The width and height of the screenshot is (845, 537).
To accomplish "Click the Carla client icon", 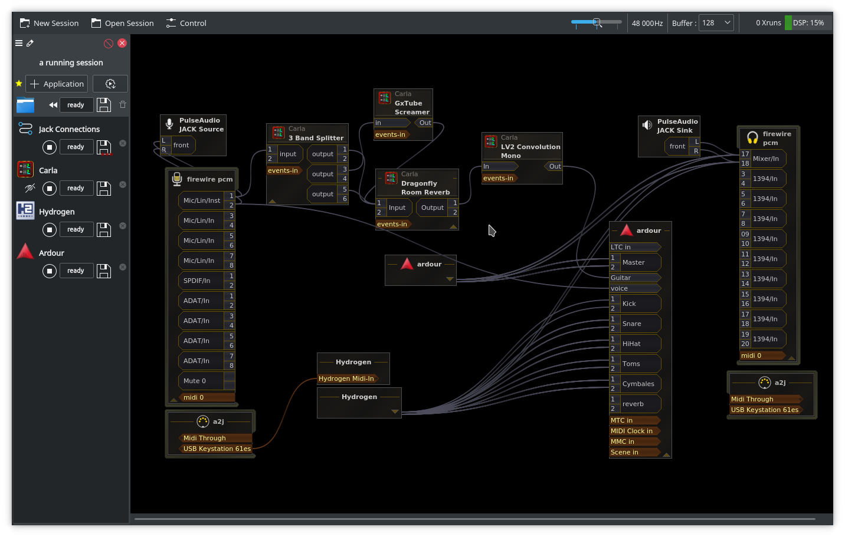I will pos(25,170).
